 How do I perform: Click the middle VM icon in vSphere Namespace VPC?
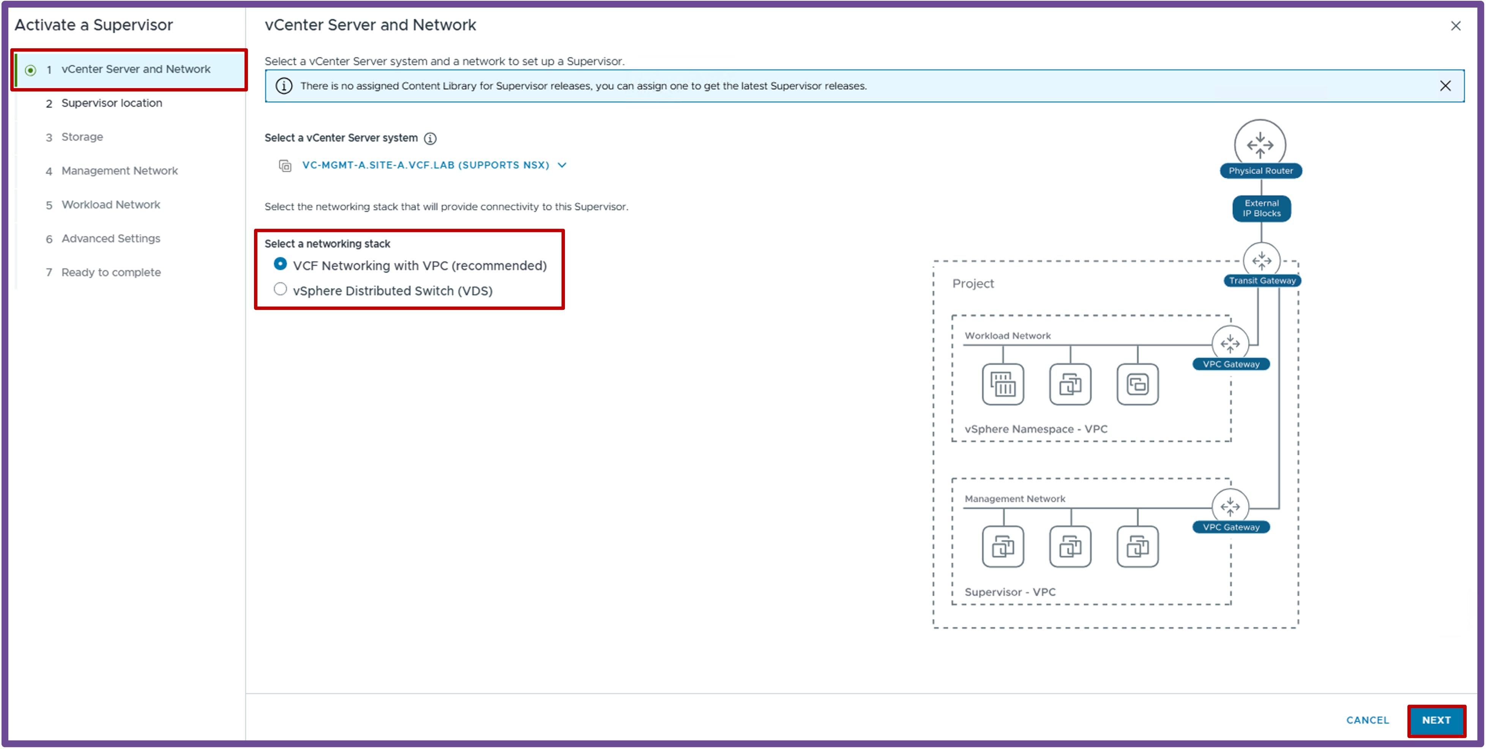1070,384
